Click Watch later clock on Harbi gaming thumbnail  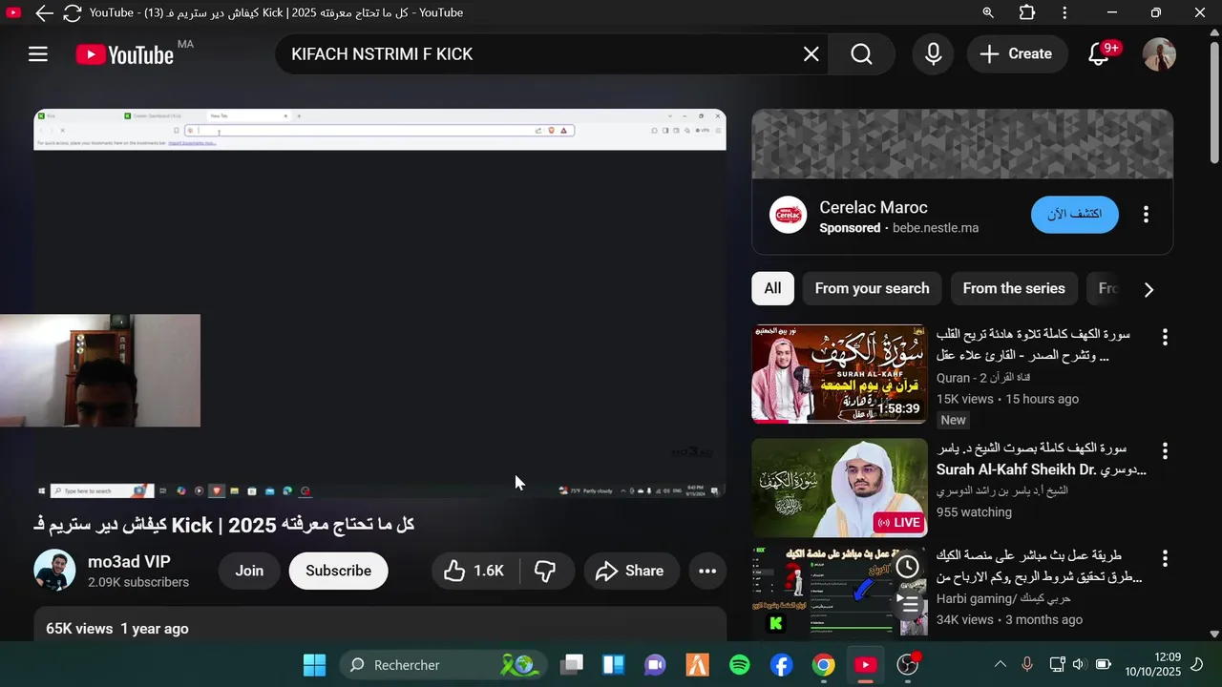pyautogui.click(x=907, y=567)
